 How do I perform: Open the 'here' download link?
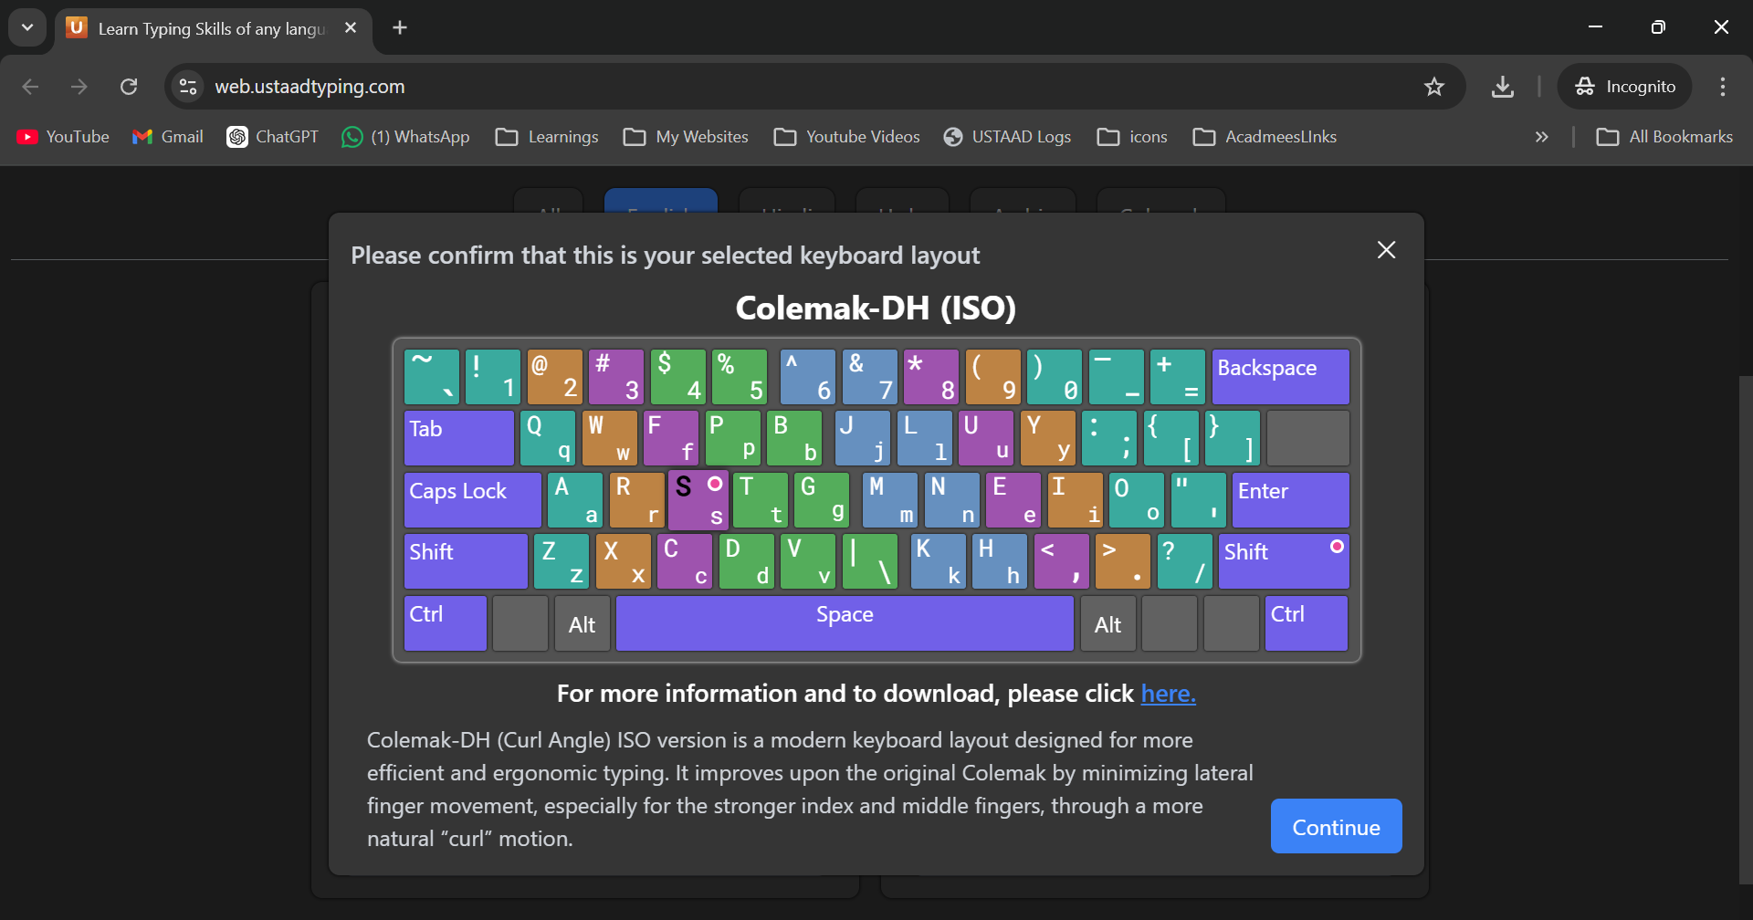tap(1168, 694)
